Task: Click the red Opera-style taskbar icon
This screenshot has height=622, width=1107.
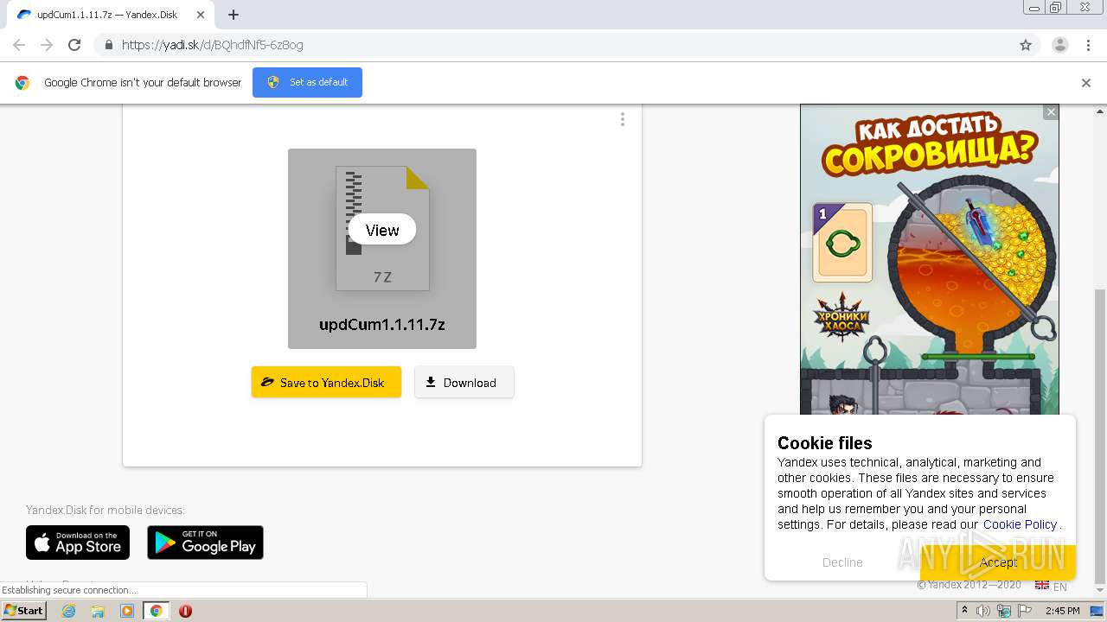Action: pyautogui.click(x=185, y=611)
